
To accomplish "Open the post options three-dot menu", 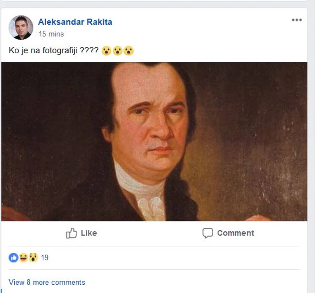I will click(x=297, y=20).
